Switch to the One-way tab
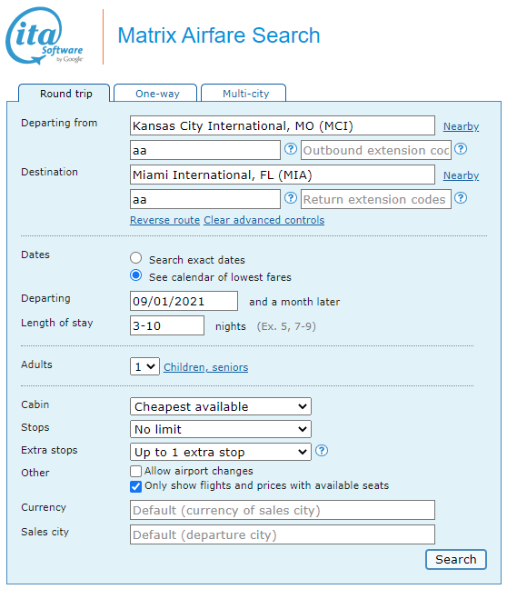 tap(155, 93)
